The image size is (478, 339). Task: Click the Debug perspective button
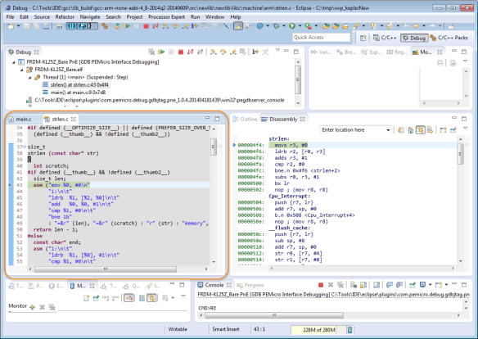414,38
